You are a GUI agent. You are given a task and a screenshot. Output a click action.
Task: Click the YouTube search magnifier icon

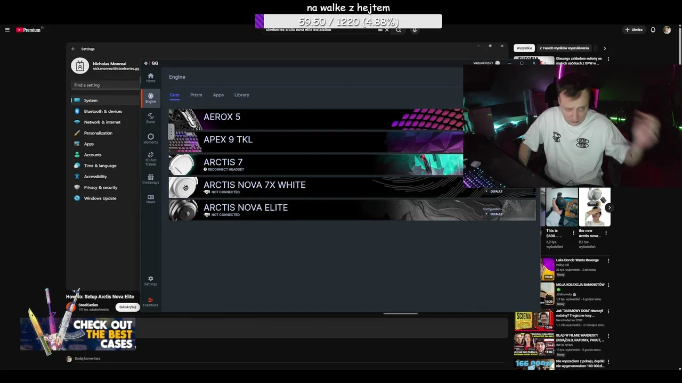tap(398, 30)
